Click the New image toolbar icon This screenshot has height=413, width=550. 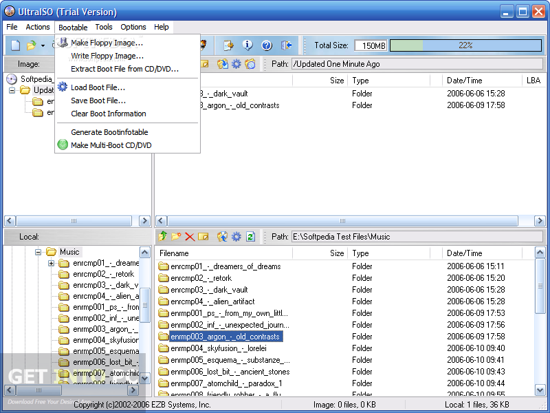coord(15,45)
